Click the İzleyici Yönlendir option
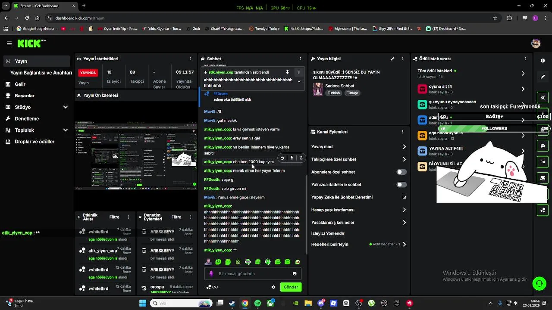This screenshot has height=310, width=552. coord(328,233)
